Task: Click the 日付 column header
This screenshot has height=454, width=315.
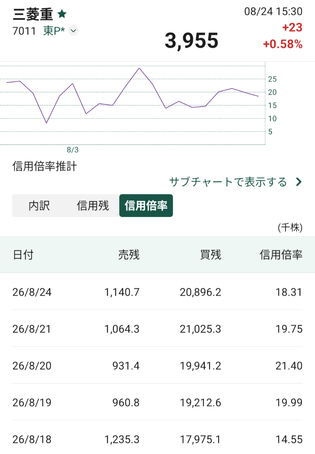Action: pyautogui.click(x=23, y=255)
